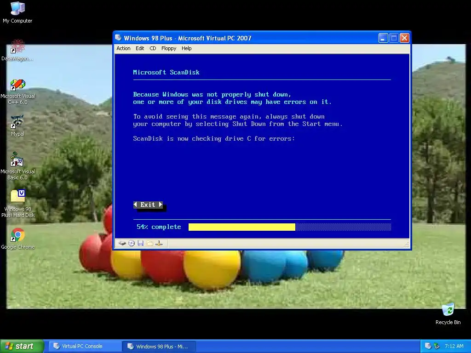Open the Action menu

(x=123, y=48)
